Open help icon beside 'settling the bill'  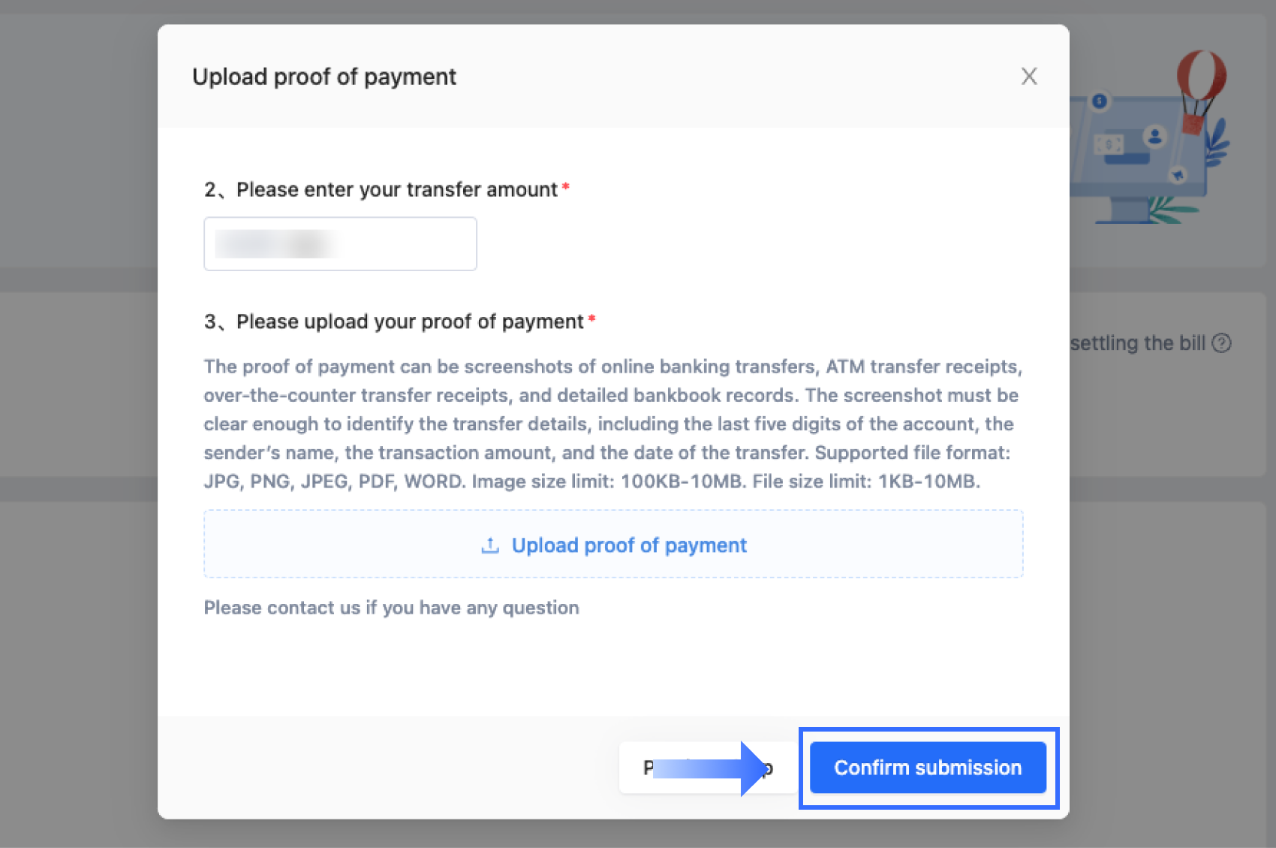tap(1222, 343)
